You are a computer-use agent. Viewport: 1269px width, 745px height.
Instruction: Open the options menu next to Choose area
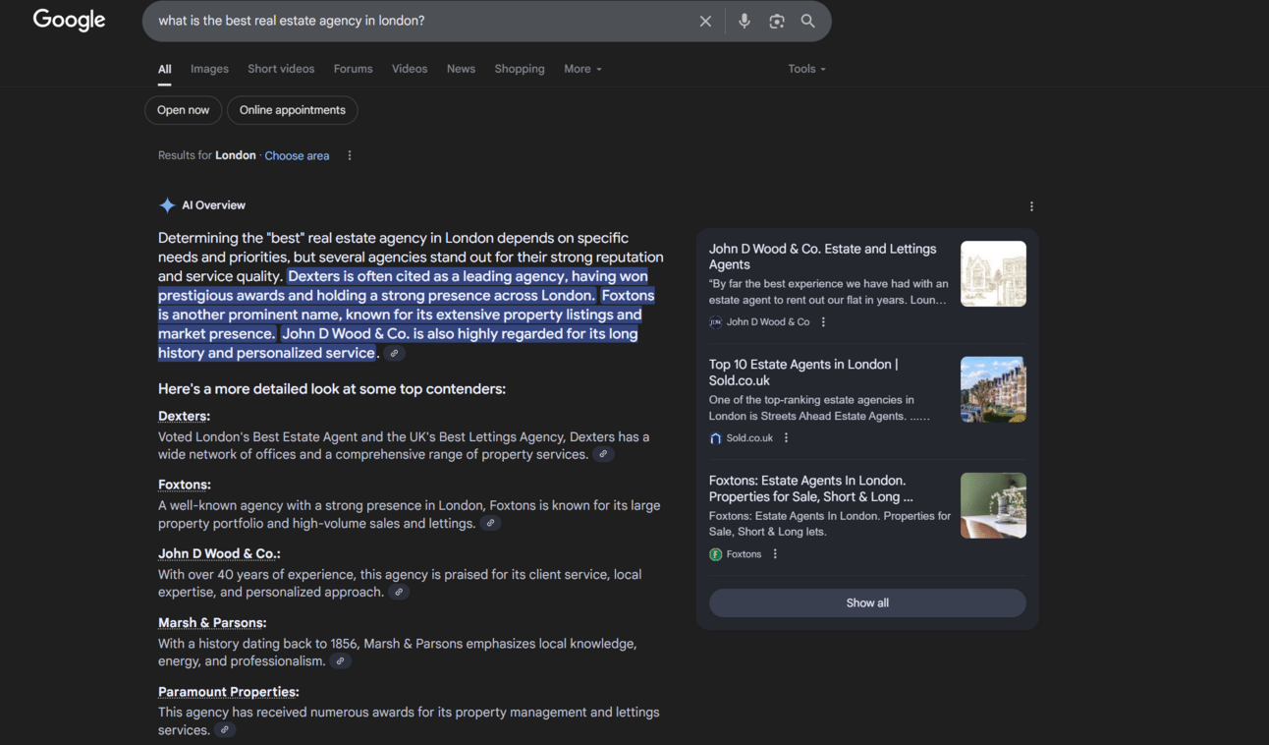click(350, 155)
